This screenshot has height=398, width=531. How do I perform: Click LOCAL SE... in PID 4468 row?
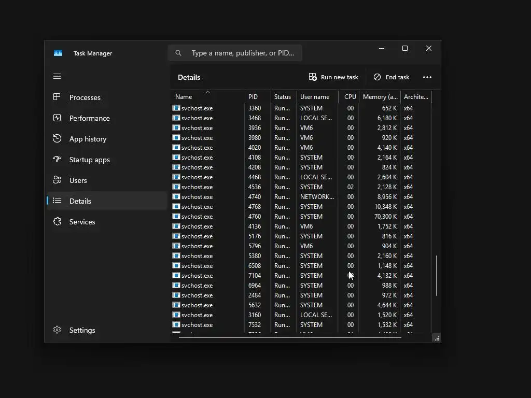click(316, 177)
